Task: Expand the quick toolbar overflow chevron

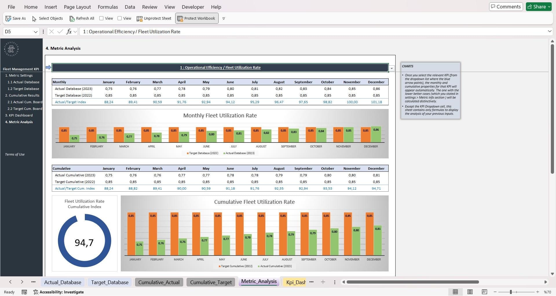Action: point(224,18)
